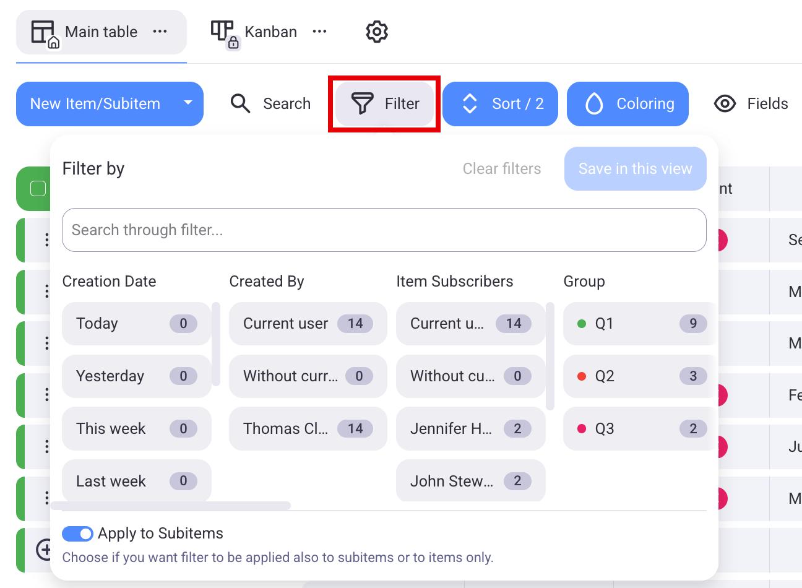The height and width of the screenshot is (588, 802).
Task: Select the Today creation date filter
Action: tap(136, 323)
